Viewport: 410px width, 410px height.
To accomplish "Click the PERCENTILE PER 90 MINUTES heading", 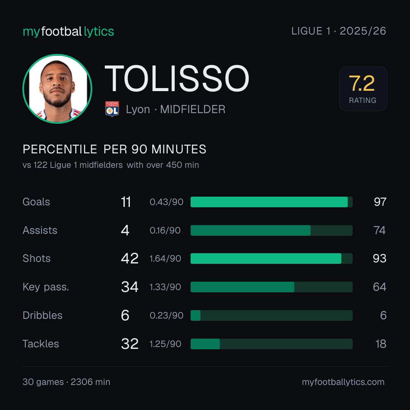I will point(114,149).
